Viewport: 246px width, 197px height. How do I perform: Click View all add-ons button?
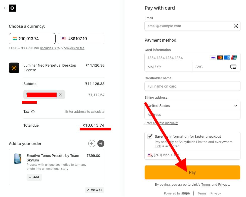pyautogui.click(x=95, y=190)
